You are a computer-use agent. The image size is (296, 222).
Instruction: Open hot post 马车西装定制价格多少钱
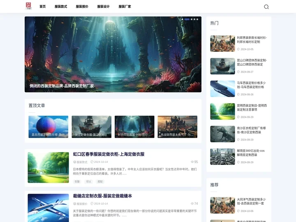(x=251, y=85)
